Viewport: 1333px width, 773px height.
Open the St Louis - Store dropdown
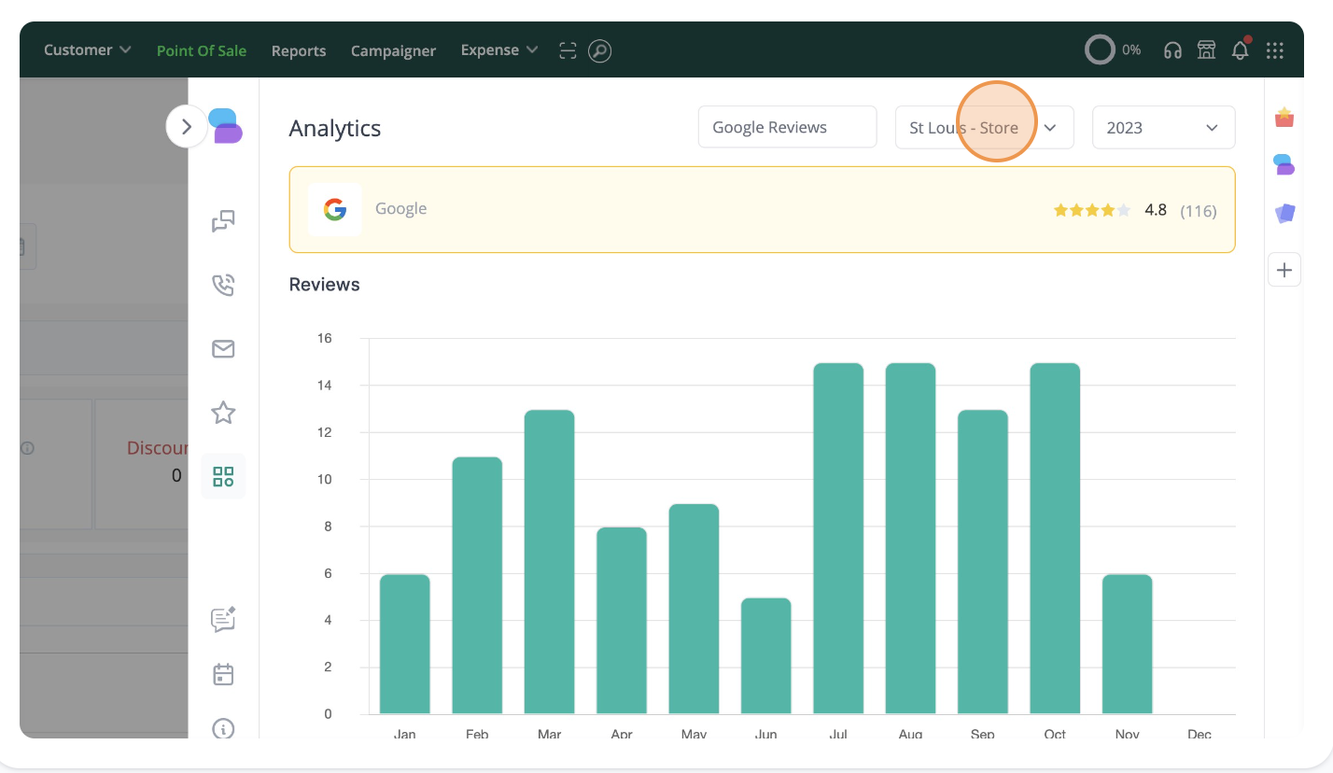click(984, 128)
